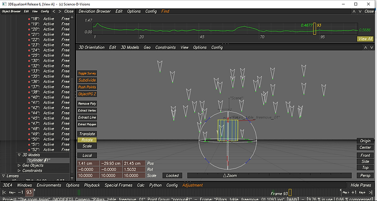Click the Pos X field showing 1.41 cm
Viewport: 377px width, 201px height.
tap(88, 163)
